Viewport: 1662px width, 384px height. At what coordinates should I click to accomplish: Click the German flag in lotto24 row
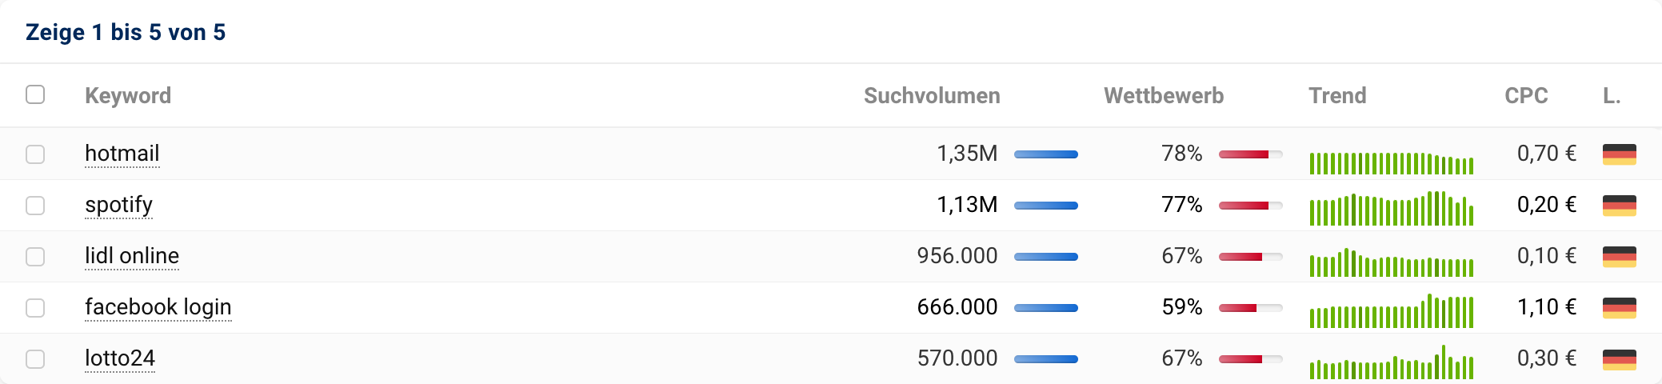click(1619, 359)
